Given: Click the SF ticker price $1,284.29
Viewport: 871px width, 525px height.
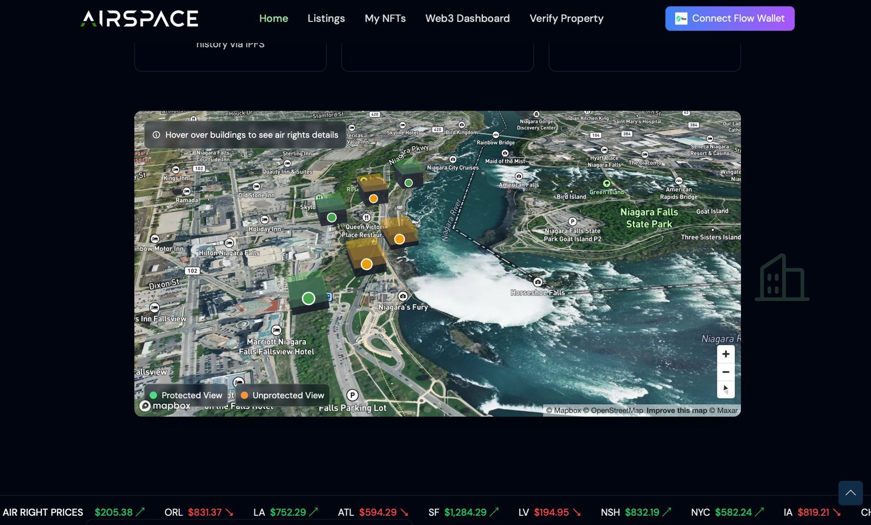Looking at the screenshot, I should click(x=465, y=512).
